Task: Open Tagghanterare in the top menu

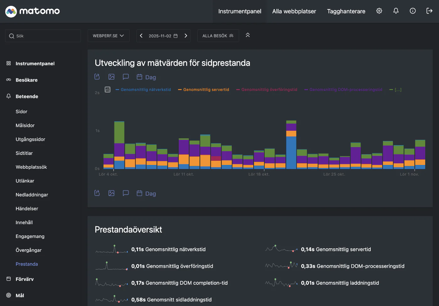Action: coord(346,11)
